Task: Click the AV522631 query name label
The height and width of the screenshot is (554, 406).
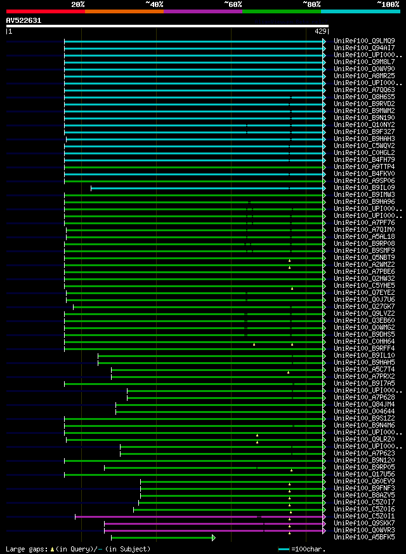Action: pos(23,20)
